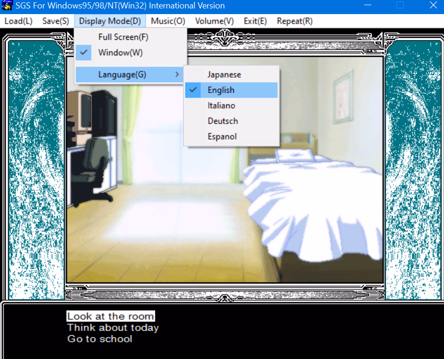444x359 pixels.
Task: Switch language to Italiano
Action: tap(231, 106)
